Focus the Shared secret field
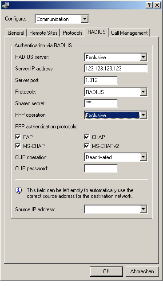The width and height of the screenshot is (163, 287). coord(101,103)
